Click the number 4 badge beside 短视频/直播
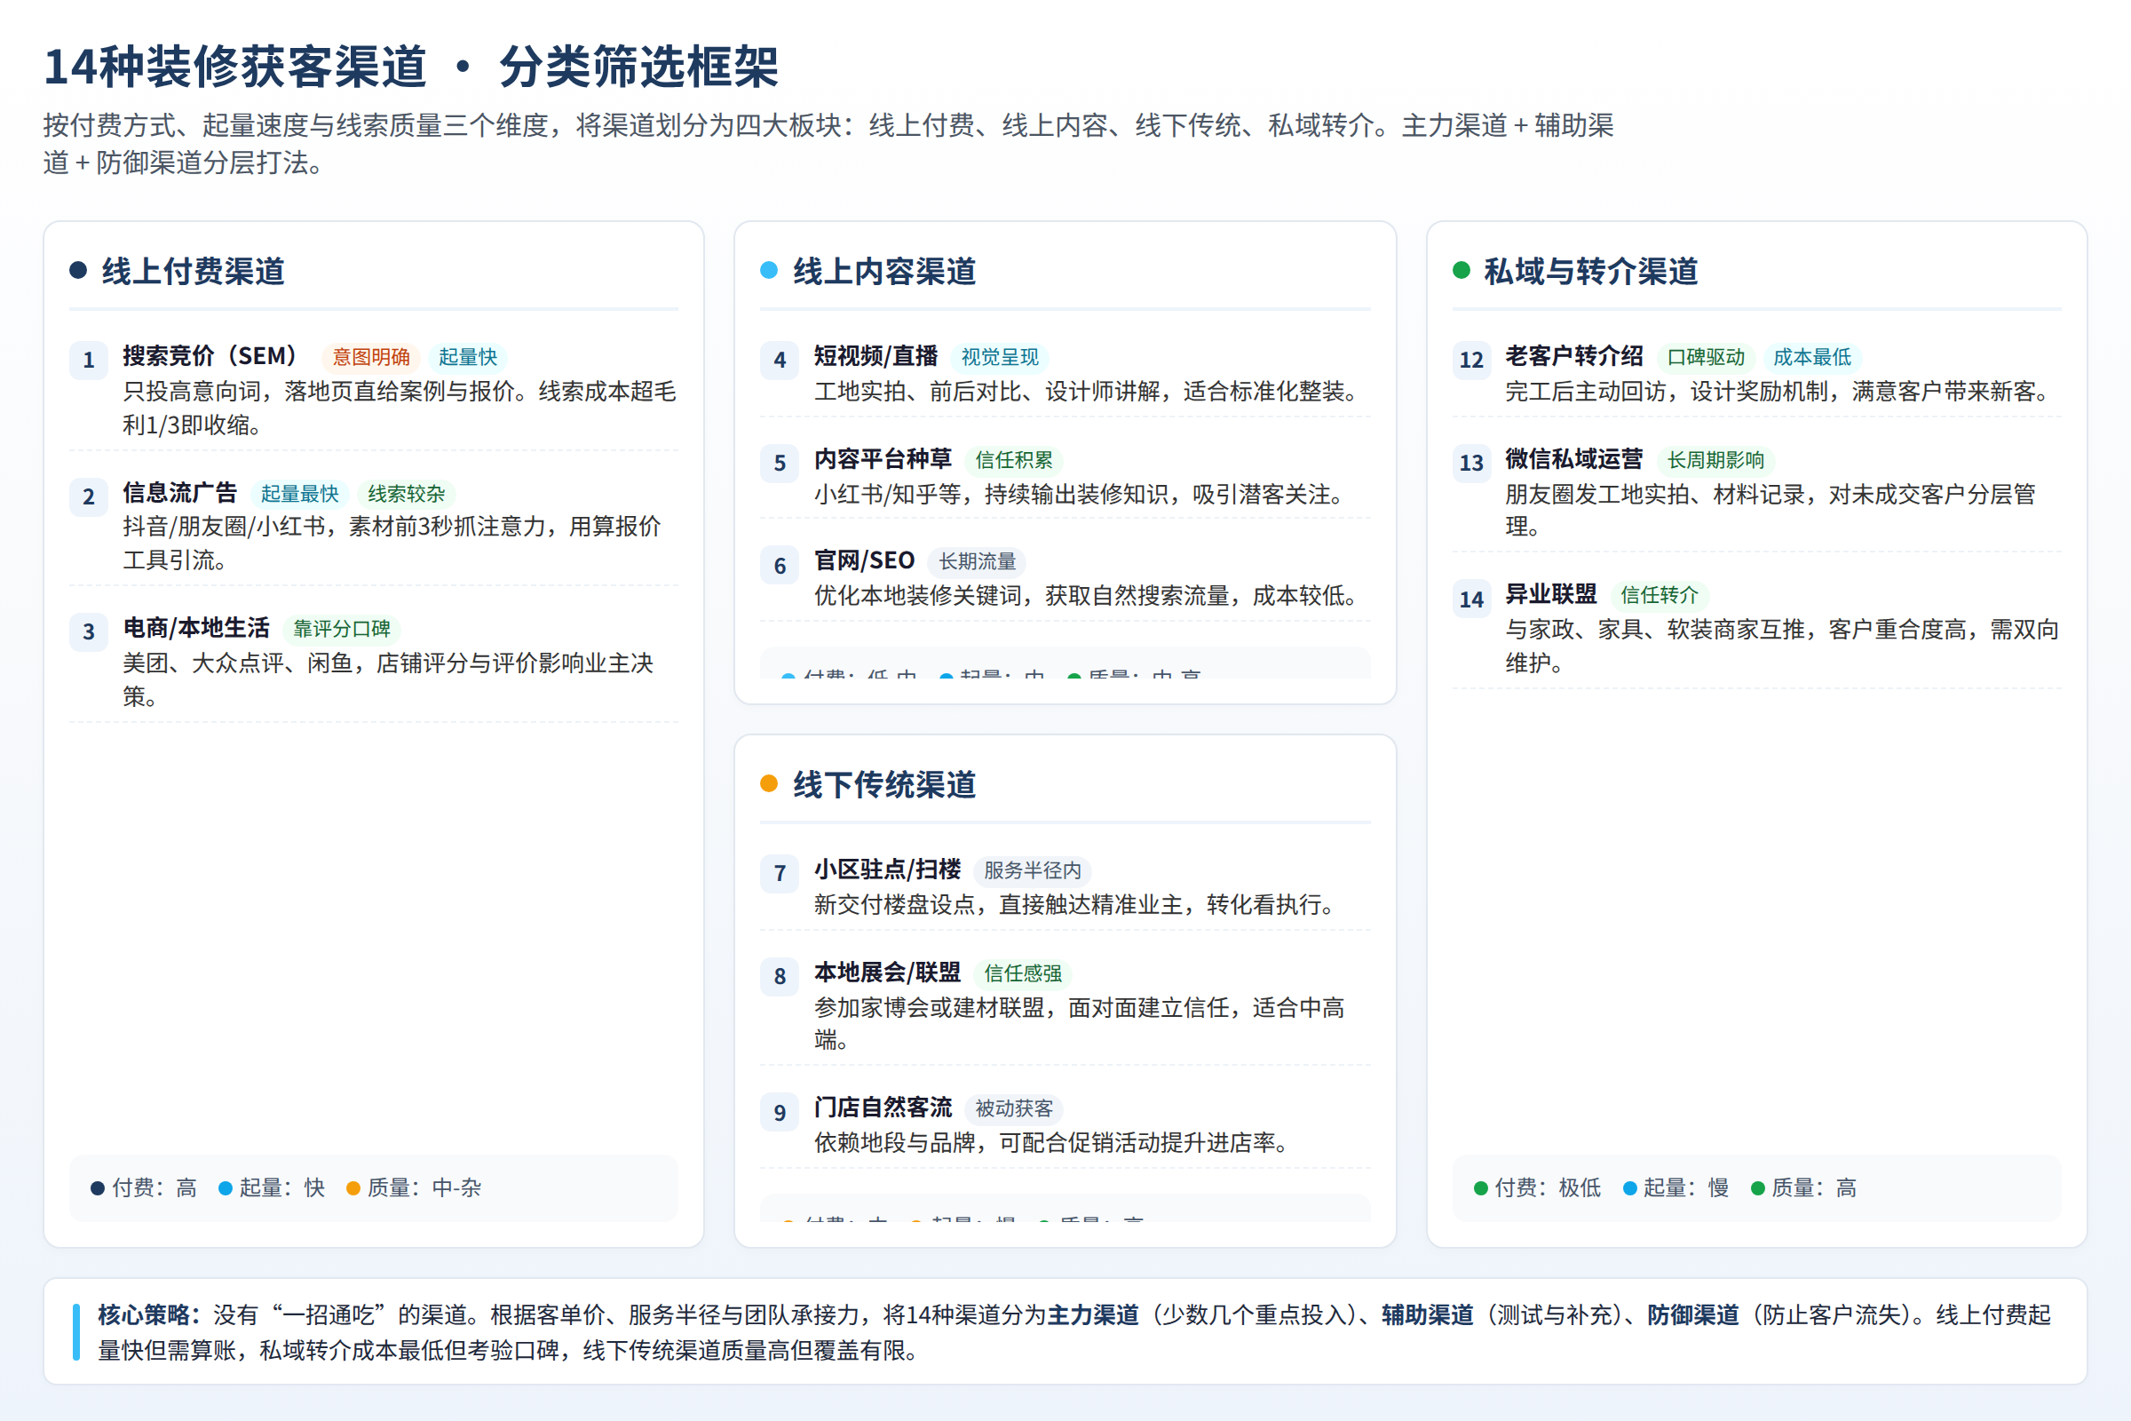 (x=780, y=360)
